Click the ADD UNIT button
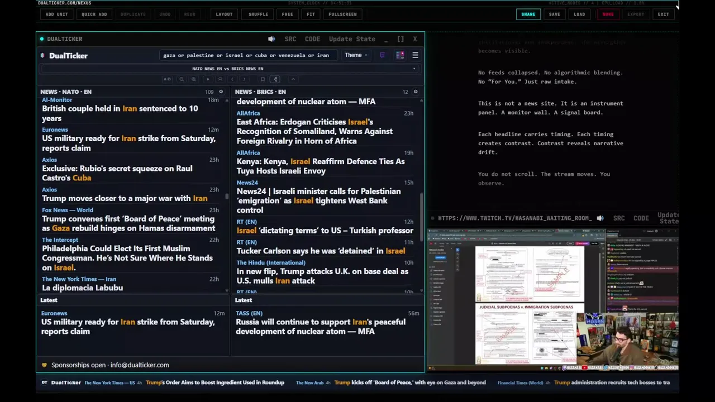The image size is (715, 402). pyautogui.click(x=57, y=14)
